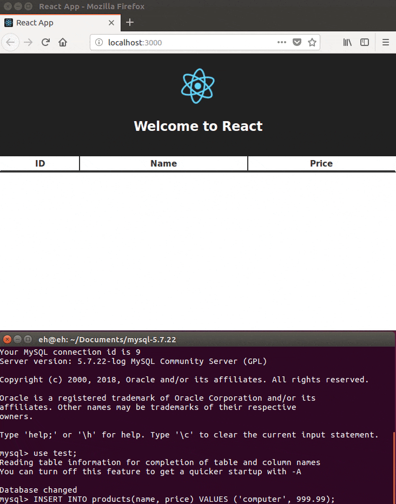Viewport: 396px width, 504px height.
Task: Select the React App tab
Action: tap(60, 23)
